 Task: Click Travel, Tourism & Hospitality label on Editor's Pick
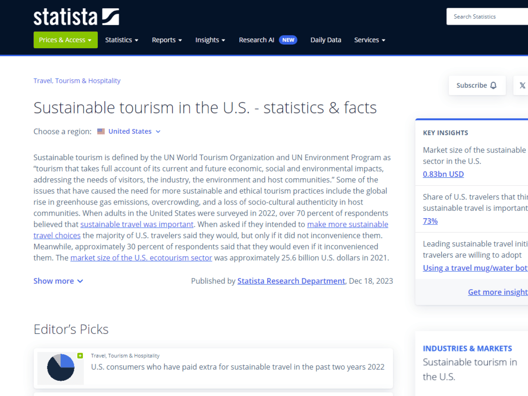pos(125,356)
